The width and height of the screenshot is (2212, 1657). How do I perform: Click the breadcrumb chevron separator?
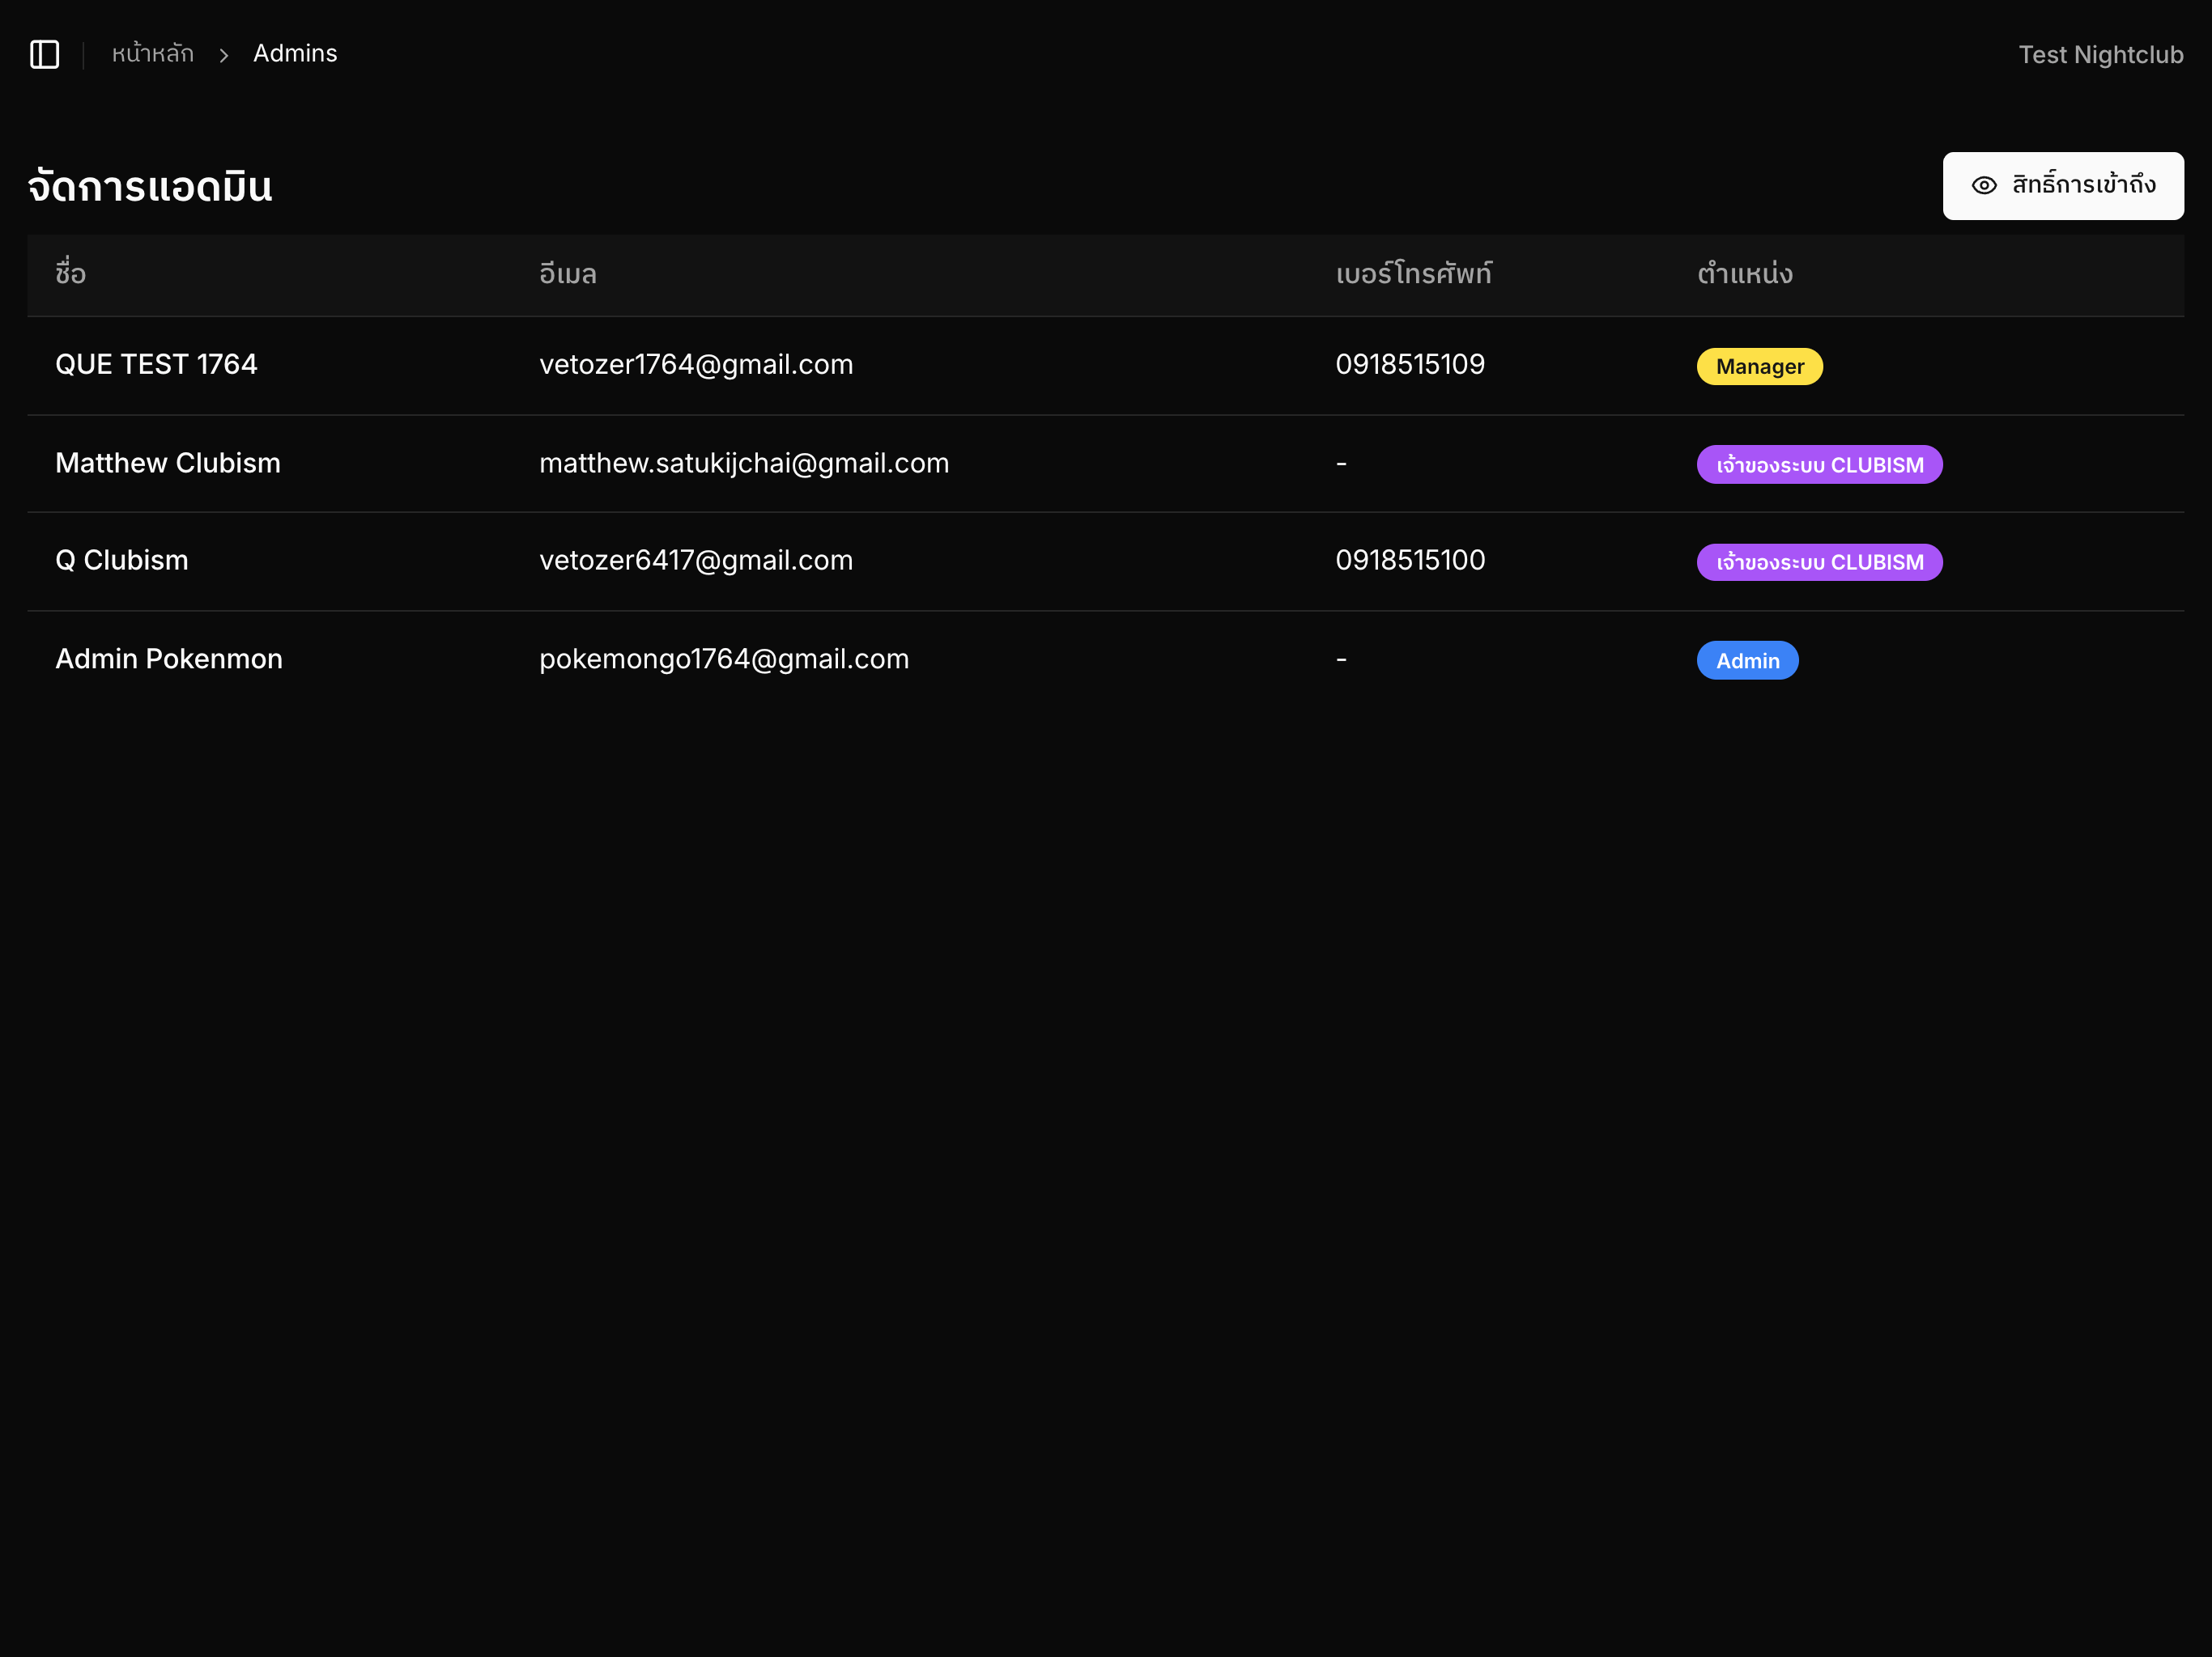click(x=224, y=55)
